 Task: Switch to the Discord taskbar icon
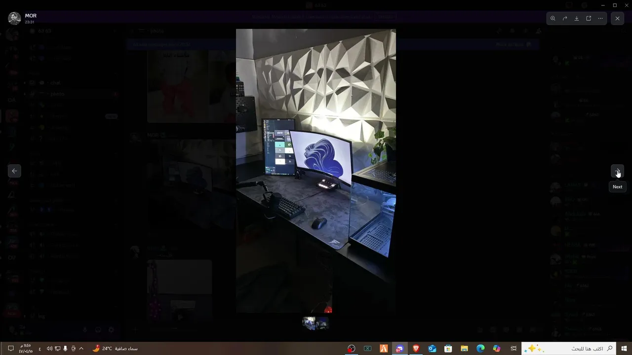coord(399,349)
